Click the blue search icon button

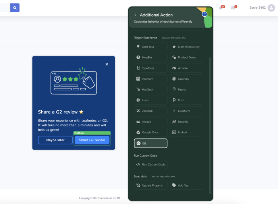tap(15, 8)
